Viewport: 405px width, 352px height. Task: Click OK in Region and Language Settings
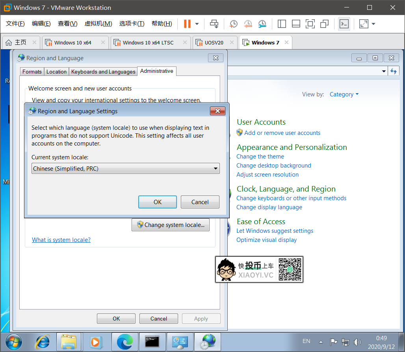pos(158,202)
